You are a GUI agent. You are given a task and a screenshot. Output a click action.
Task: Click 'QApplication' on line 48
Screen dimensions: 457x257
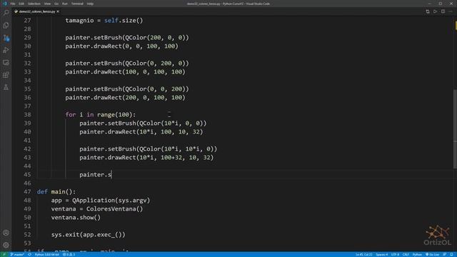[x=94, y=200]
